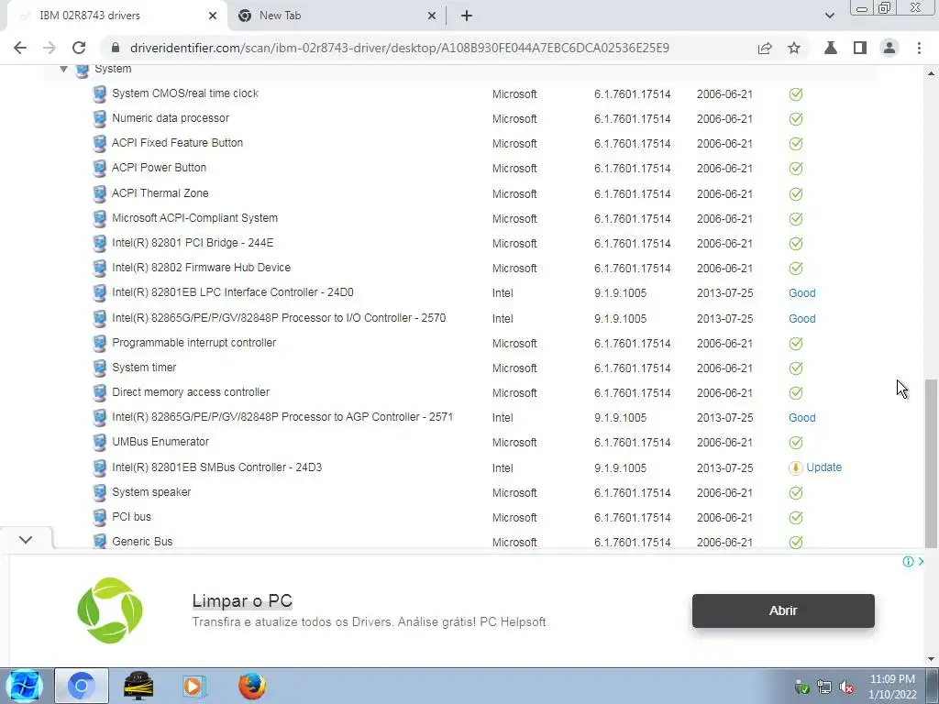939x704 pixels.
Task: Click the System timer device icon
Action: (99, 368)
